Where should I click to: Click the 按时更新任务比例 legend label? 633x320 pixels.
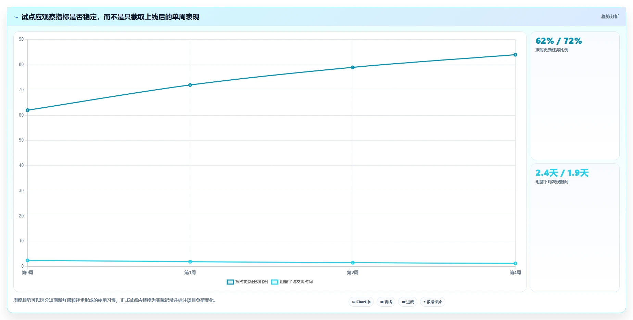click(x=252, y=282)
